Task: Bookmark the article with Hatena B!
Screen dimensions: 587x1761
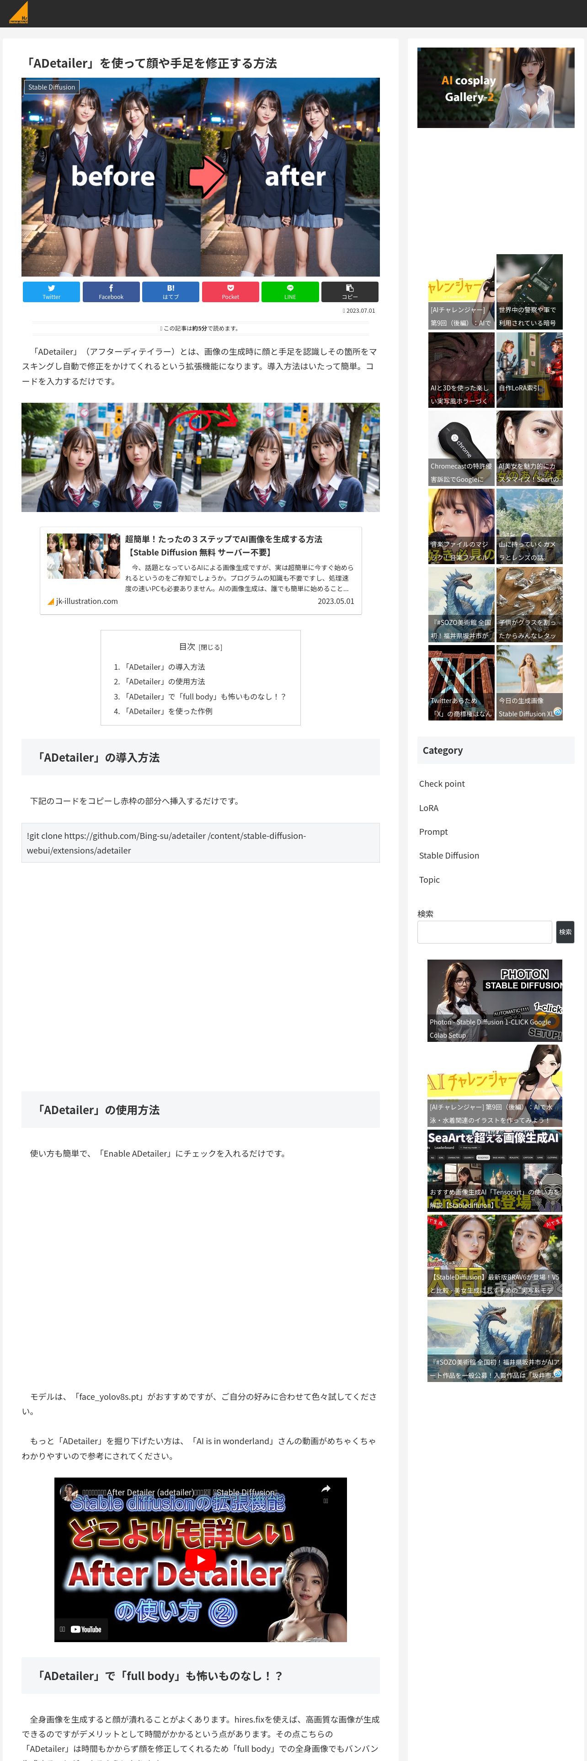Action: tap(171, 292)
